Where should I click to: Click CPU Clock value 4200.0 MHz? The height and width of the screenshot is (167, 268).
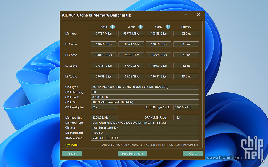tap(145, 97)
